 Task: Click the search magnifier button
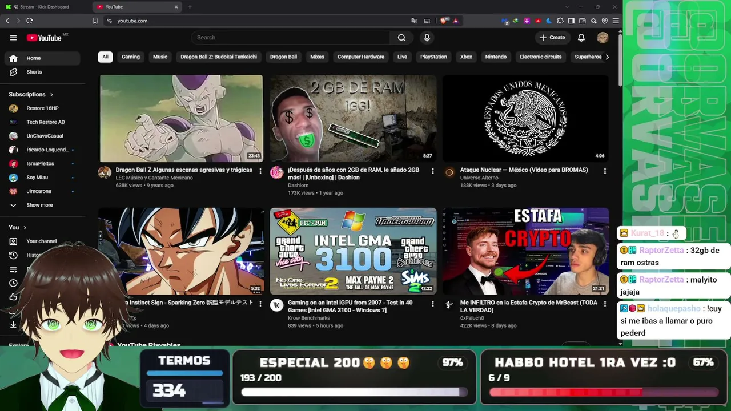click(x=401, y=38)
